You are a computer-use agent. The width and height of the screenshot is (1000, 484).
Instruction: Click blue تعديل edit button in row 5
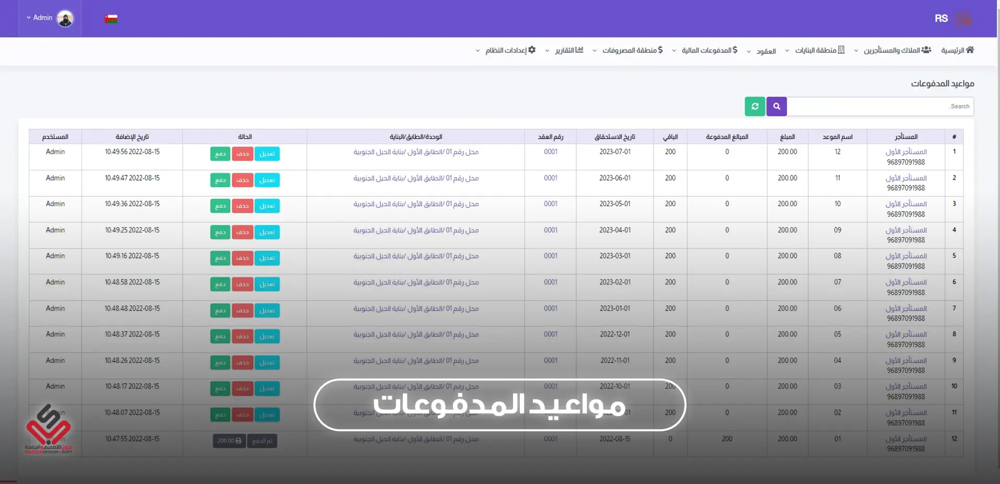click(x=267, y=258)
